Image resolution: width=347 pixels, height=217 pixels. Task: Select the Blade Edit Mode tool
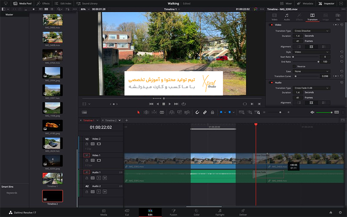point(162,112)
